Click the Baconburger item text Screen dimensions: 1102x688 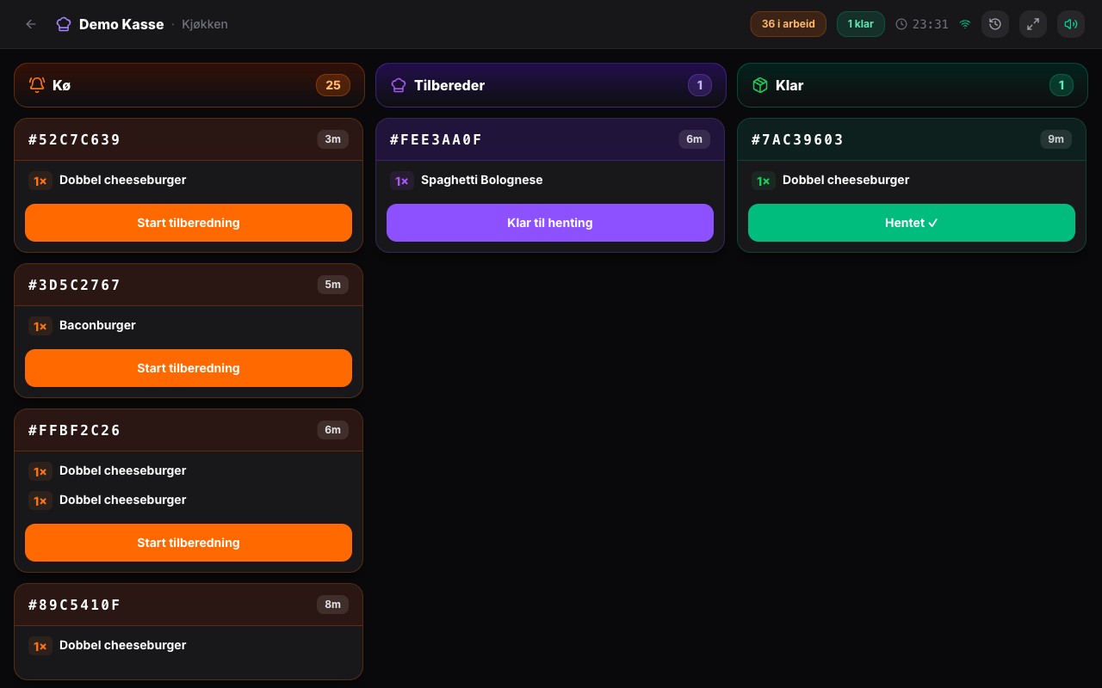(x=97, y=325)
